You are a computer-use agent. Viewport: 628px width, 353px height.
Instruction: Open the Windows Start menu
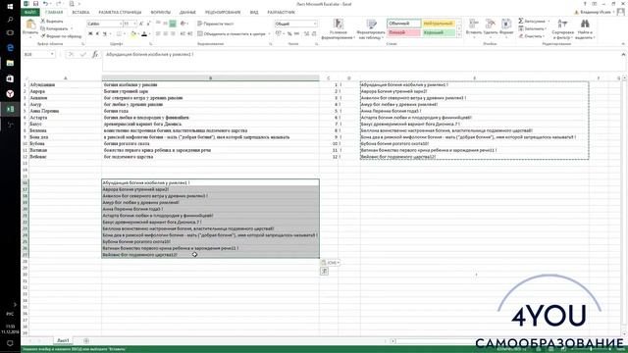click(x=10, y=7)
